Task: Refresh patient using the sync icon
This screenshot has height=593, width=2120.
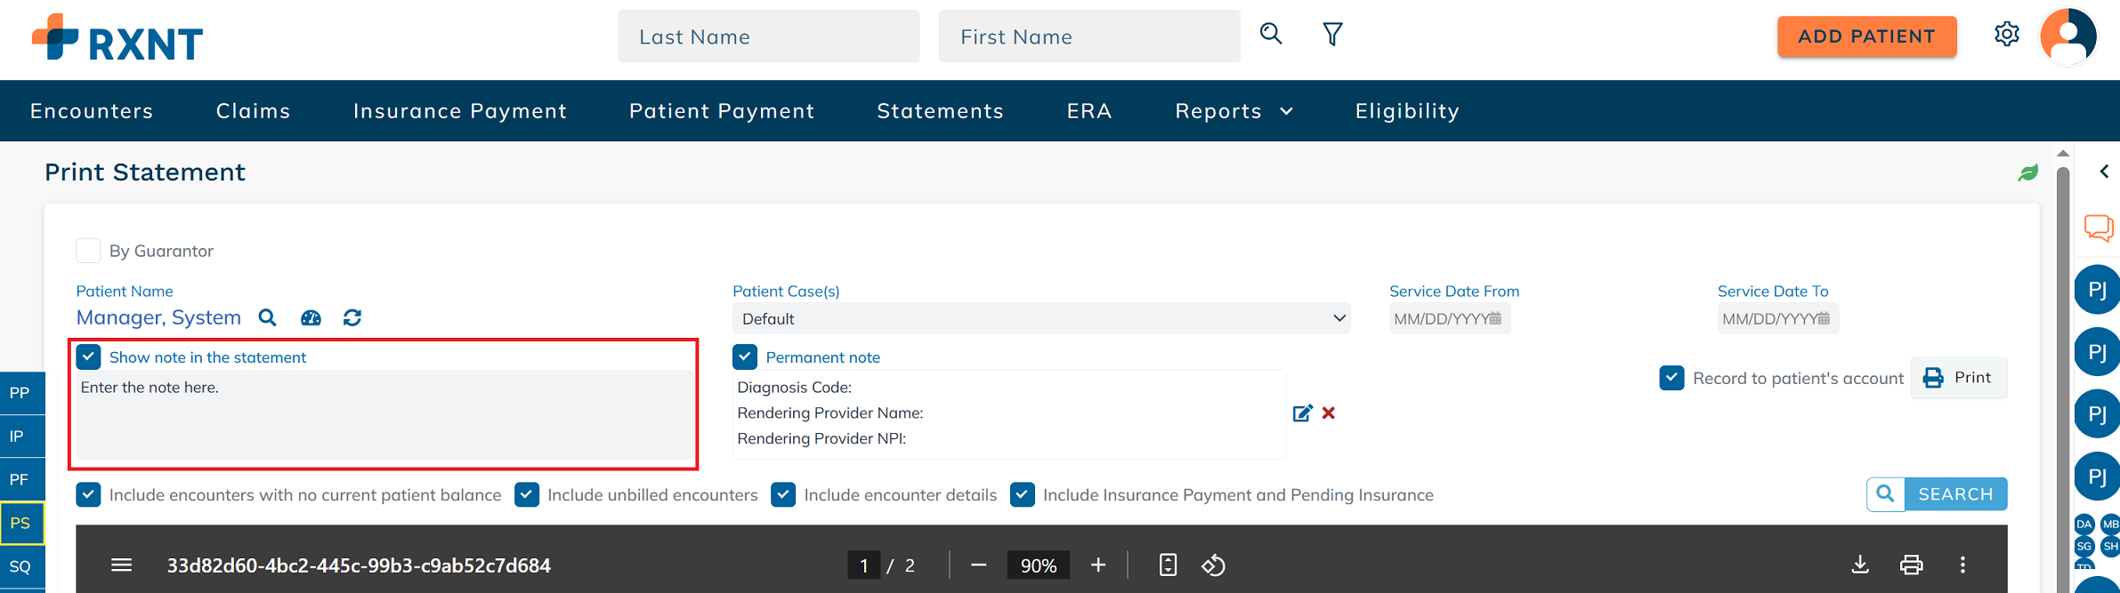Action: [x=352, y=318]
